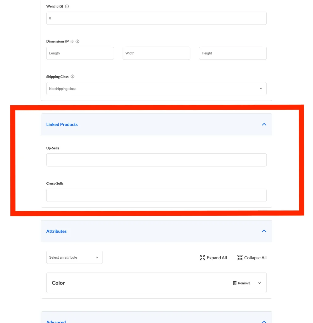The width and height of the screenshot is (313, 323).
Task: Expand all attributes with Expand All
Action: pos(213,258)
